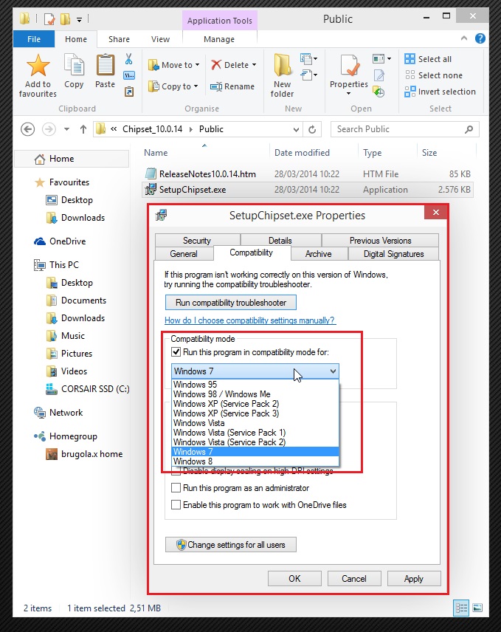Open How do I choose compatibility settings link
The image size is (501, 632).
[249, 320]
